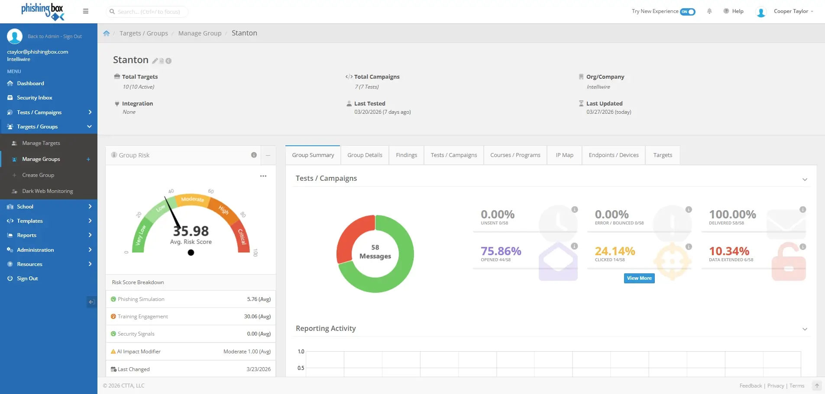825x394 pixels.
Task: Click the home icon in breadcrumb
Action: click(107, 33)
